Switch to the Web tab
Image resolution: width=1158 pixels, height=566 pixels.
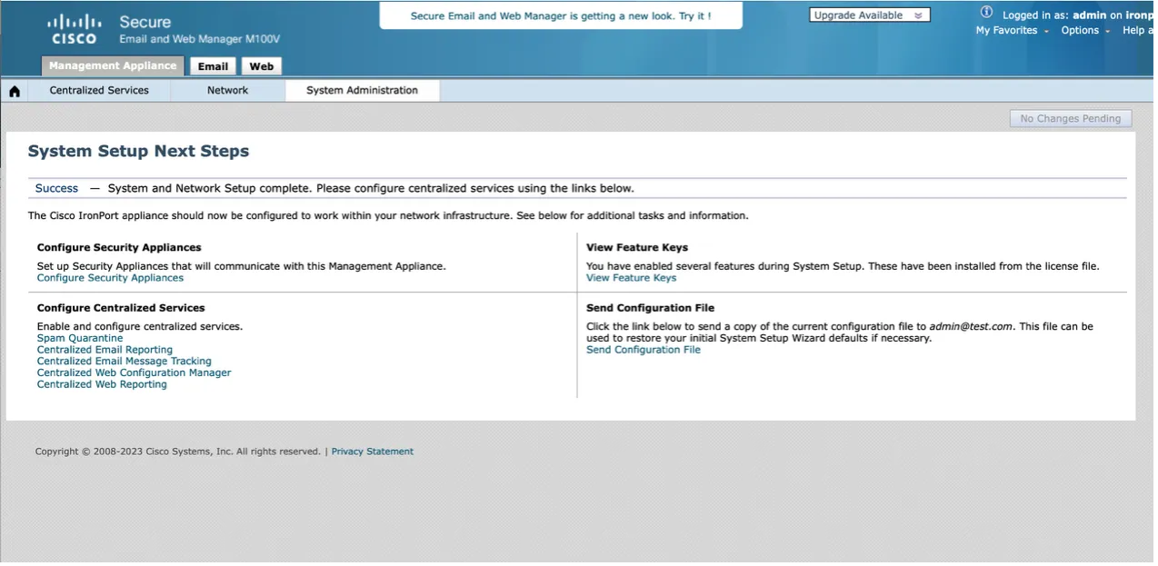[x=261, y=66]
